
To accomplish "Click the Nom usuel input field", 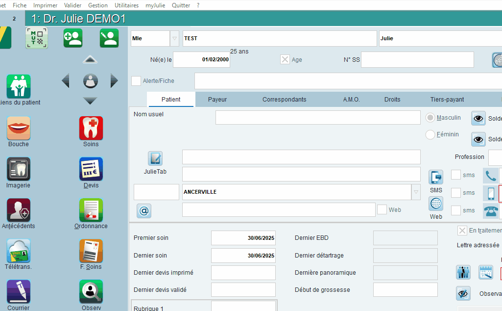I will point(318,117).
